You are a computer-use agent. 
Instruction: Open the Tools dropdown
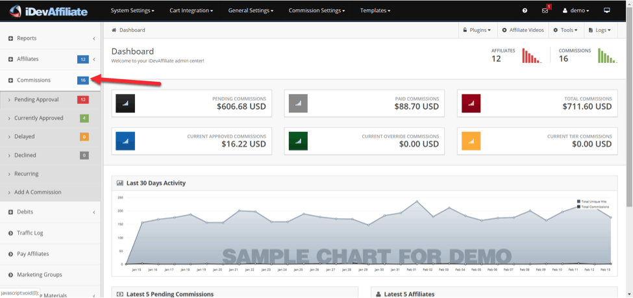[x=565, y=31]
